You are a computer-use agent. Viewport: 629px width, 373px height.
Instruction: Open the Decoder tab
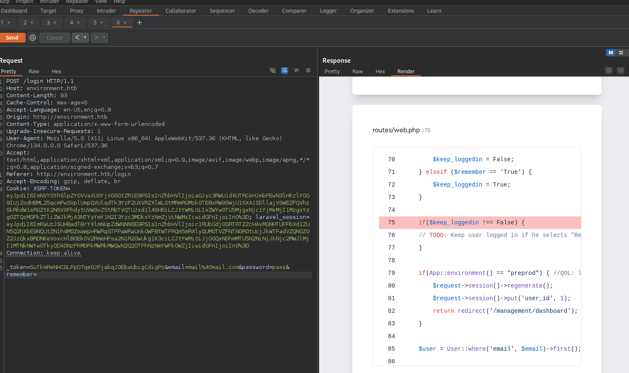(259, 11)
